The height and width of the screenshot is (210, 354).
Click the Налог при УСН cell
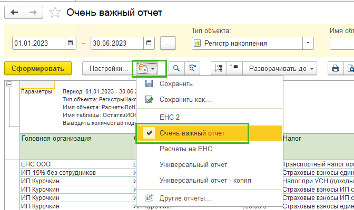point(318,181)
